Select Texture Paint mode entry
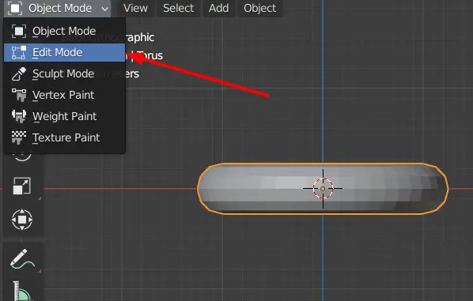Image resolution: width=473 pixels, height=301 pixels. click(x=64, y=137)
